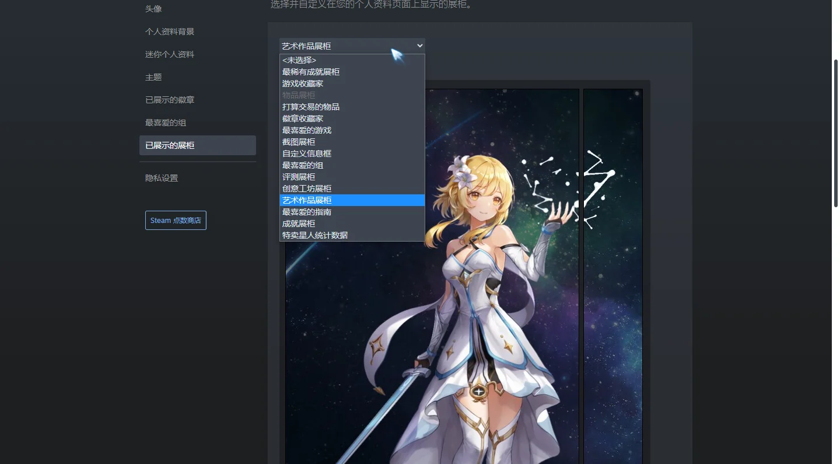Collapse the 艺术作品展柜 showcase combo box

coord(352,46)
